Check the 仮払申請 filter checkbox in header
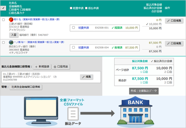186x128 pixels. point(86,8)
